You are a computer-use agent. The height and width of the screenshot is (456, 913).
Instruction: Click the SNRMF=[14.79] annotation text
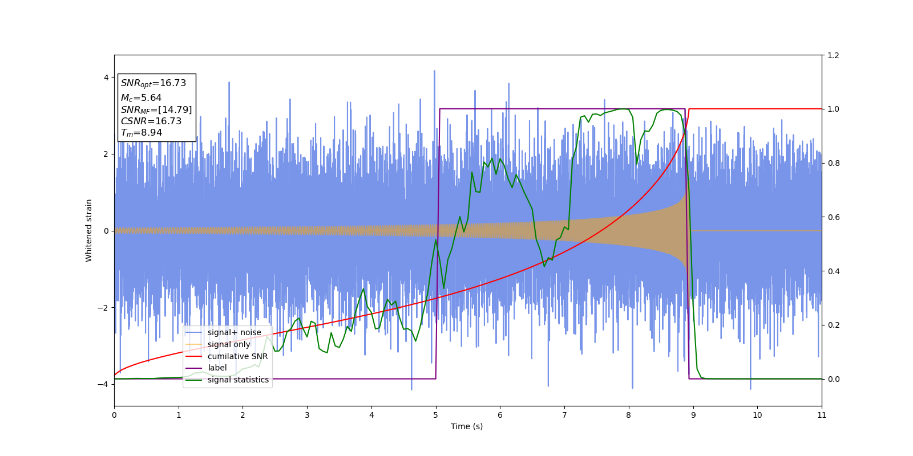(x=156, y=110)
